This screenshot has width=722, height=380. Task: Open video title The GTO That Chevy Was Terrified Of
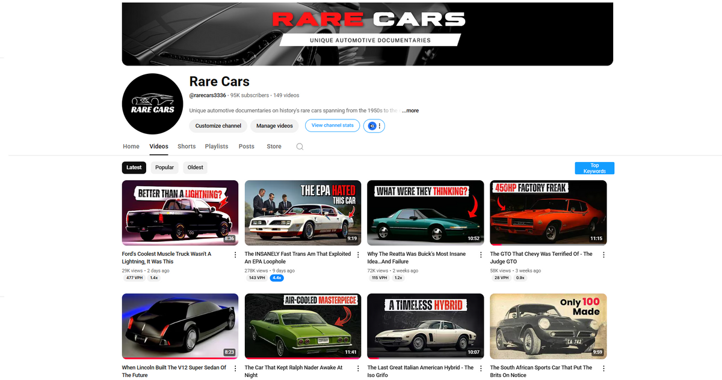(x=541, y=258)
